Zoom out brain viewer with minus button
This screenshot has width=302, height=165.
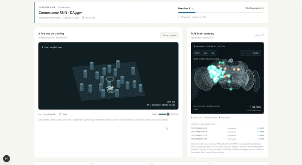click(248, 53)
